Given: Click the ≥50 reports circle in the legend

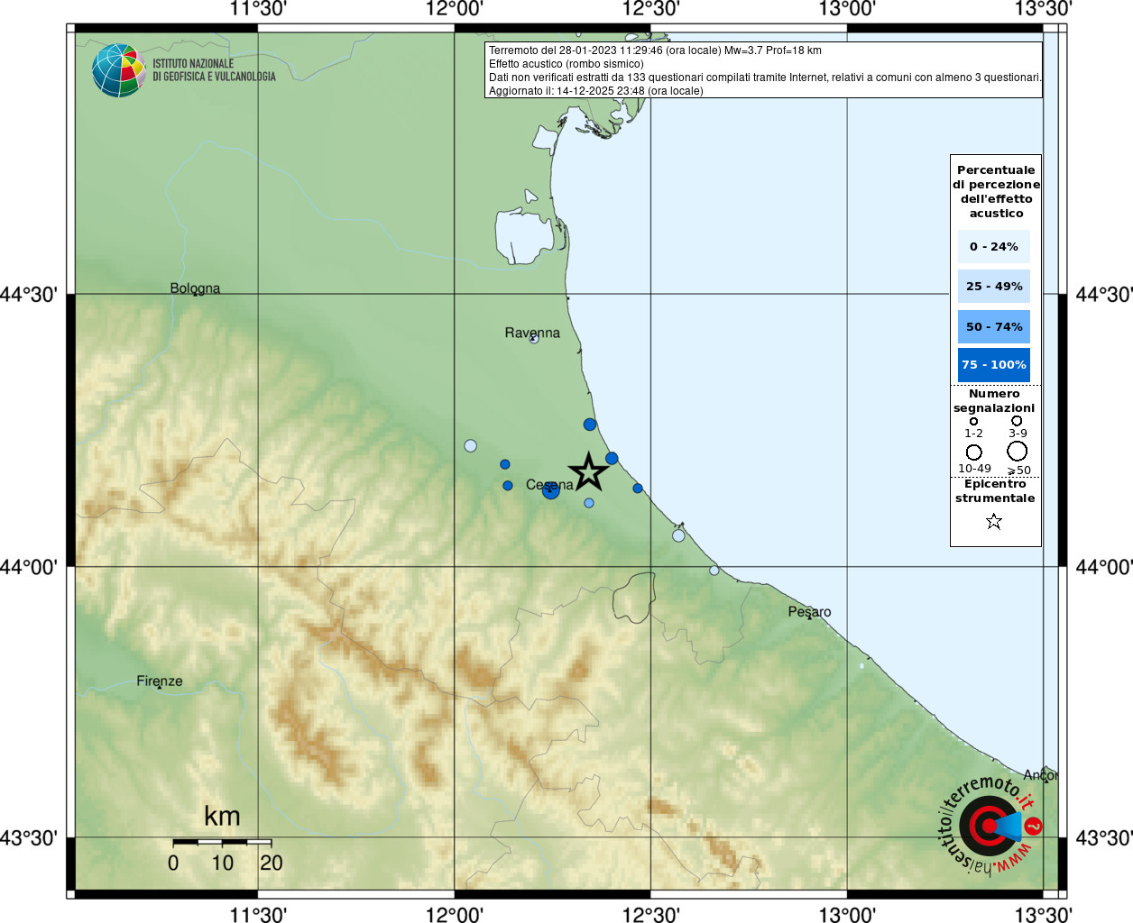Looking at the screenshot, I should click(x=1018, y=452).
